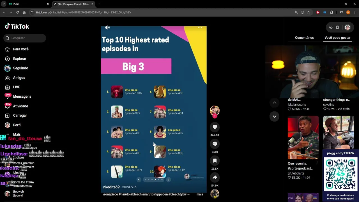Viewport: 359px width, 202px height.
Task: Open luketanocorte creator link
Action: click(x=297, y=105)
